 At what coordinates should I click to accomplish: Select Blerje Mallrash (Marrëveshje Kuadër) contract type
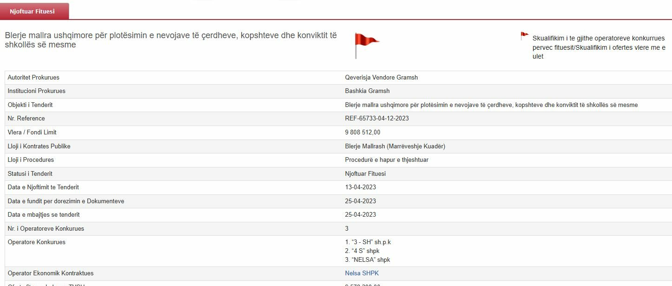(395, 146)
